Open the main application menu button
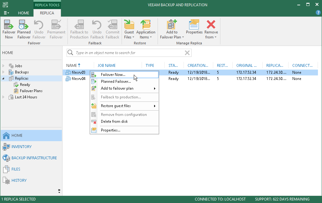322x203 pixels. [x=6, y=13]
